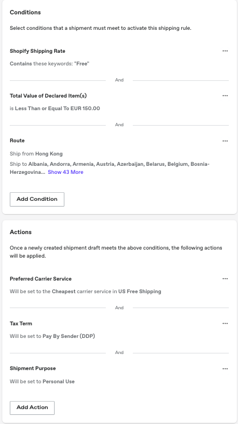Open options menu for Shopify Shipping Rate condition
Screen dimensions: 238x424
[225, 51]
